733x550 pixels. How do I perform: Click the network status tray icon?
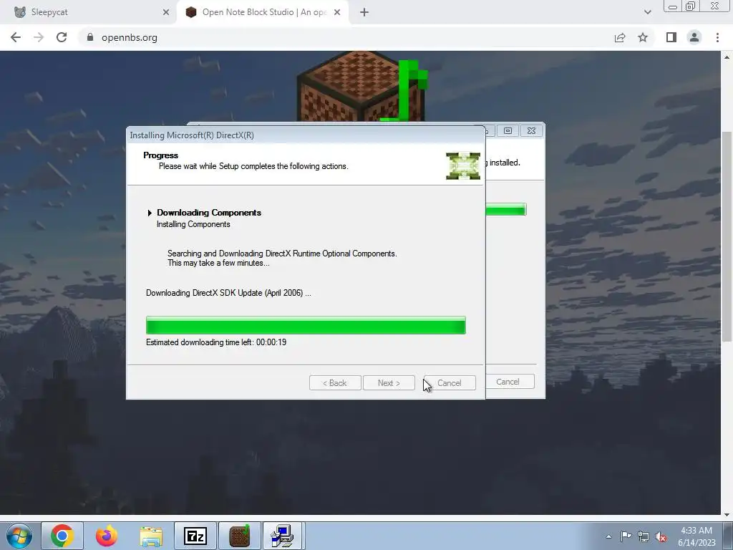pyautogui.click(x=644, y=536)
